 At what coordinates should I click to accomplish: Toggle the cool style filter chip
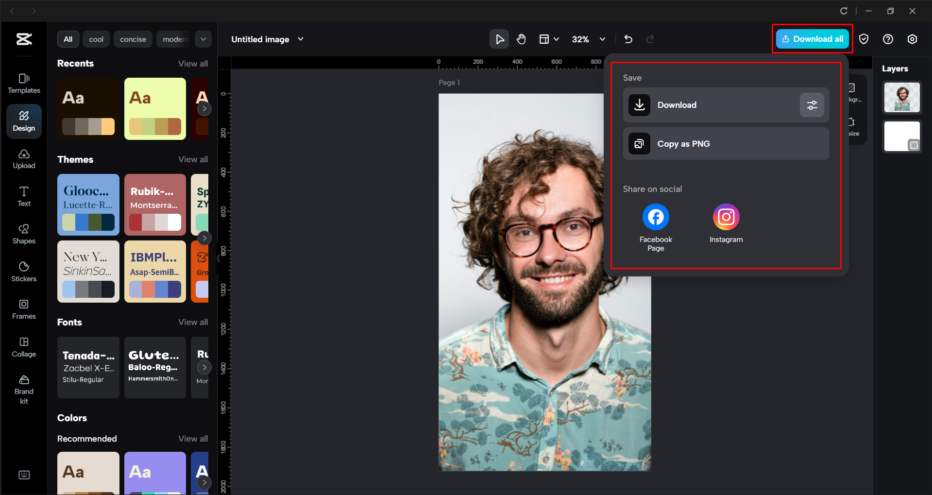click(96, 39)
